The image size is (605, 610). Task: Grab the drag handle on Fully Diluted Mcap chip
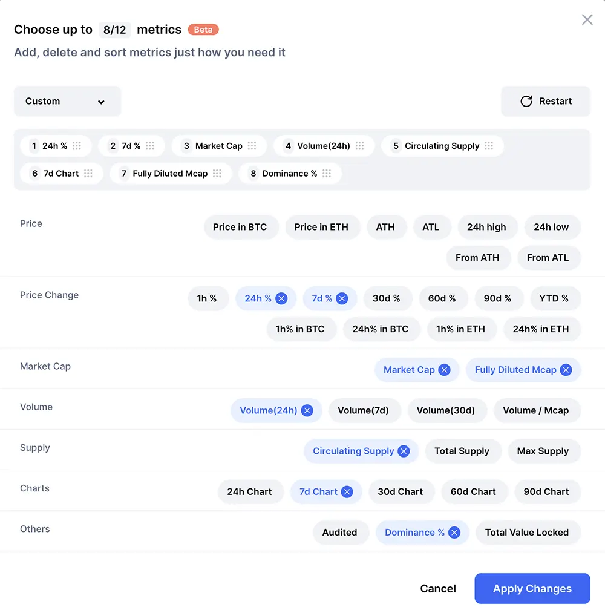pos(217,174)
